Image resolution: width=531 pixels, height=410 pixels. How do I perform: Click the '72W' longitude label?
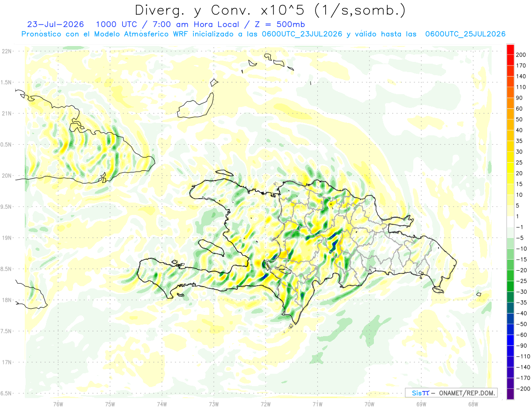pyautogui.click(x=265, y=403)
